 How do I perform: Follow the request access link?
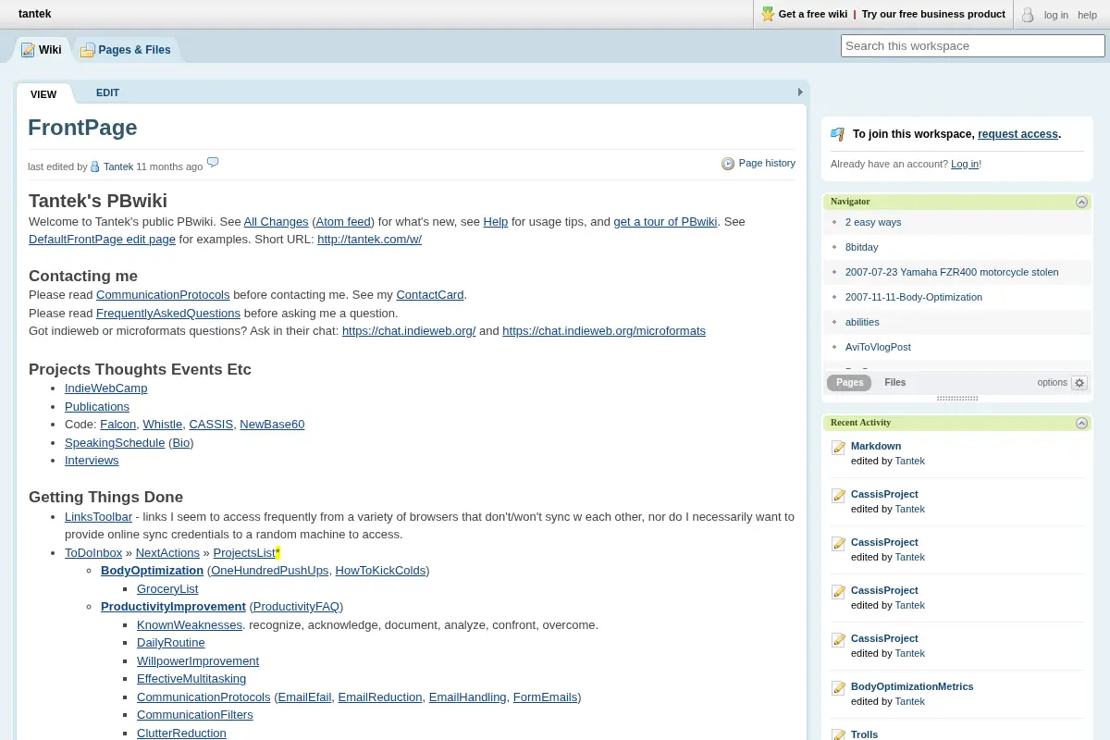tap(1017, 134)
